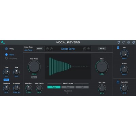Screen dimensions: 136x136
Task: Click the 100 % Width value
Action: click(124, 74)
